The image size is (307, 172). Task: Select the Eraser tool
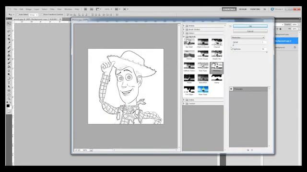(x=9, y=63)
